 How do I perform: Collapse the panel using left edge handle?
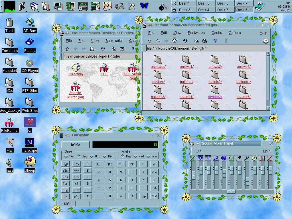click(x=1, y=6)
